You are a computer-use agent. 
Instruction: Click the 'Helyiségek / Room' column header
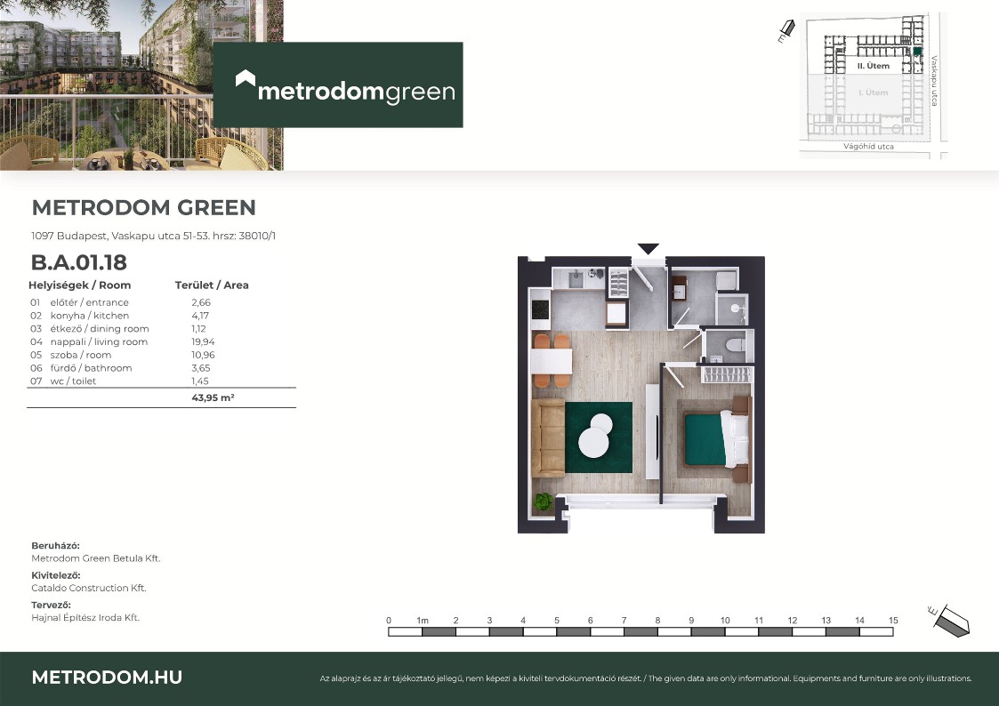click(80, 285)
